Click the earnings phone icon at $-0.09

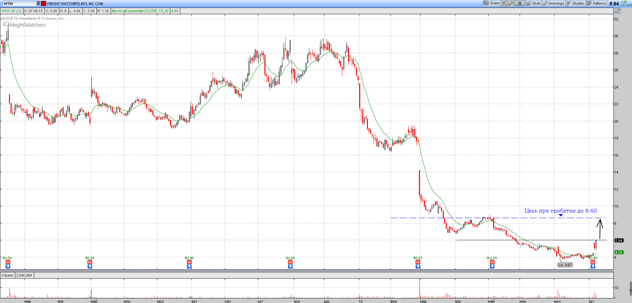click(492, 262)
